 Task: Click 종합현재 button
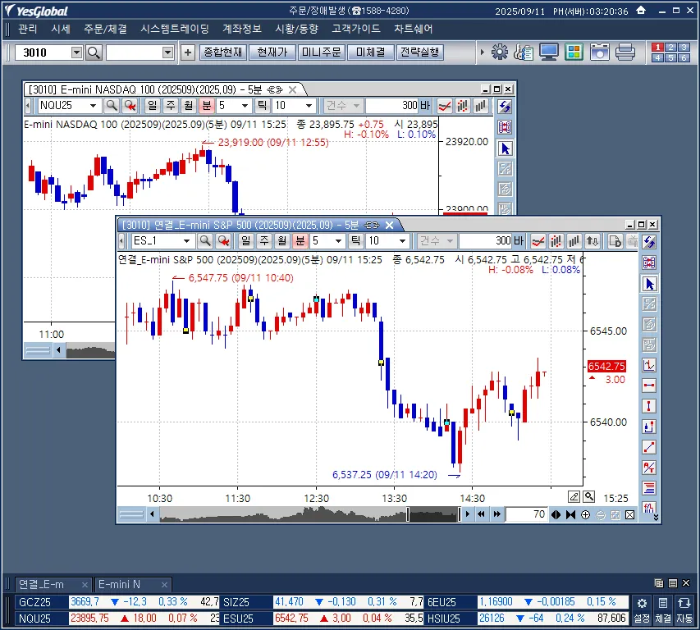(223, 52)
